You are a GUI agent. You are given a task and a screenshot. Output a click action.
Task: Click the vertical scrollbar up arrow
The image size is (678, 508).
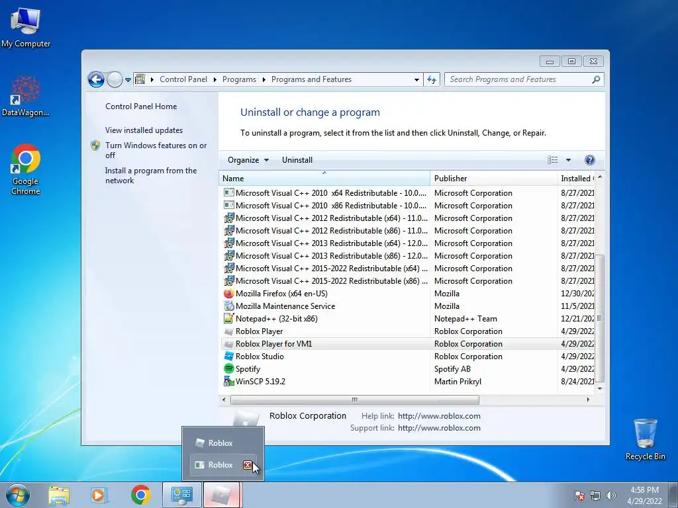pos(600,177)
